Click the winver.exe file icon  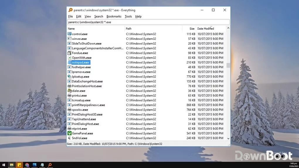pyautogui.click(x=69, y=39)
